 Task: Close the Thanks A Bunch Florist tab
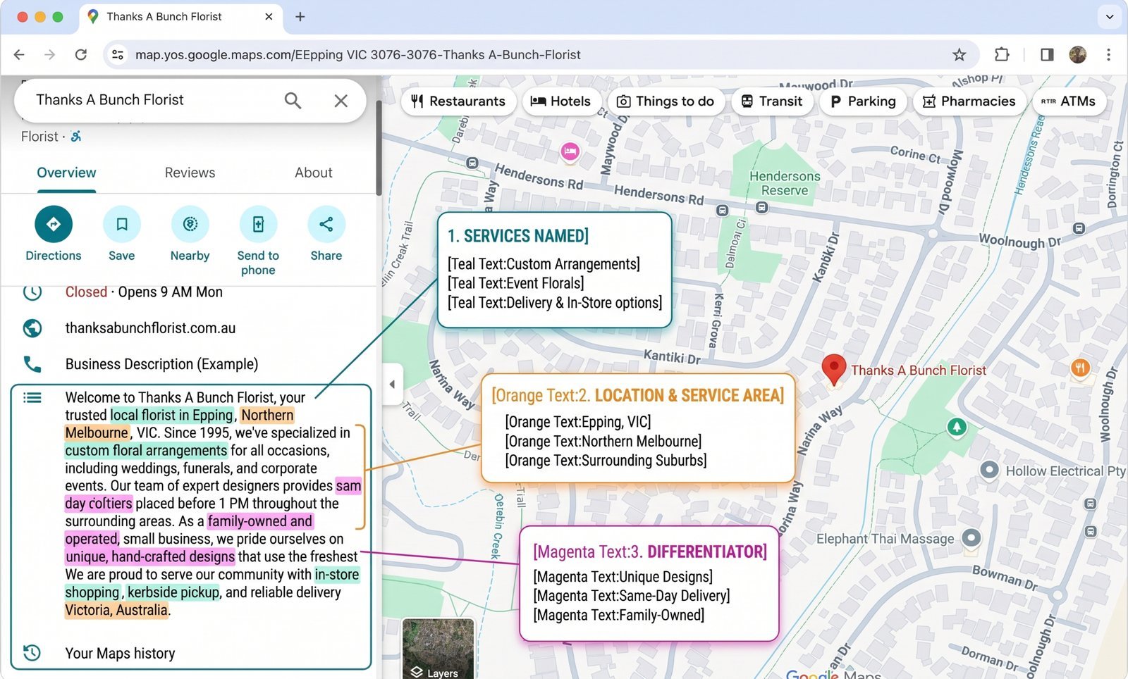[269, 17]
